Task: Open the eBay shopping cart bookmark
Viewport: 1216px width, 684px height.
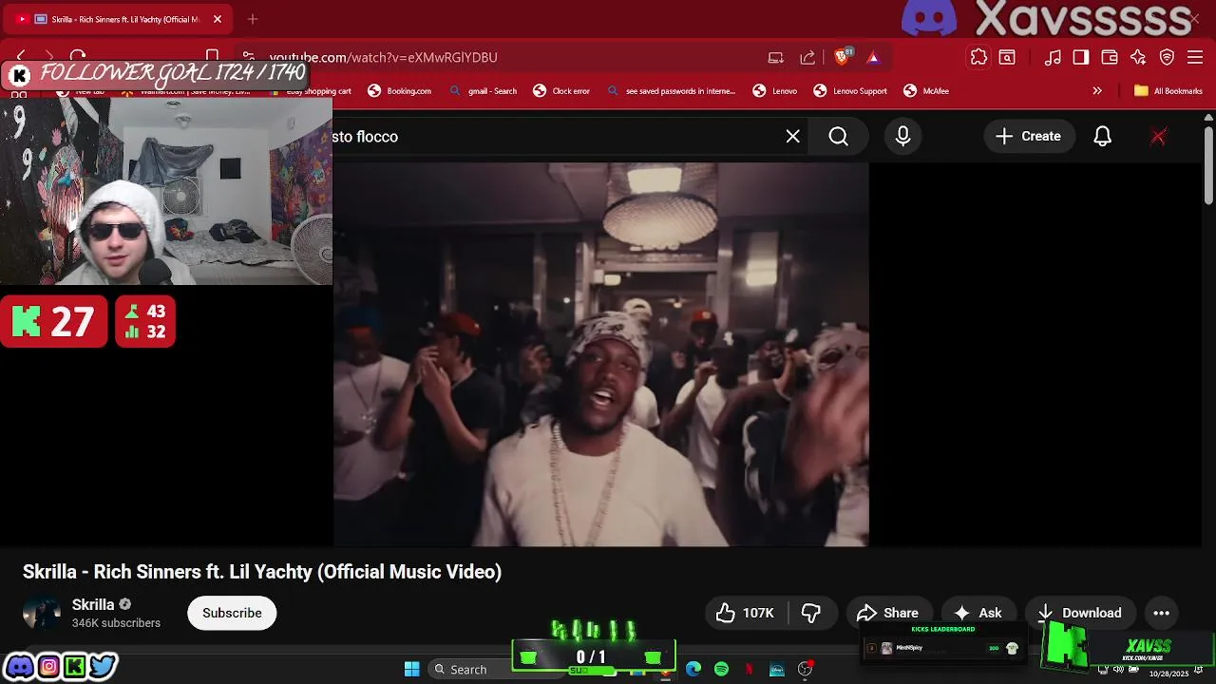Action: (318, 91)
